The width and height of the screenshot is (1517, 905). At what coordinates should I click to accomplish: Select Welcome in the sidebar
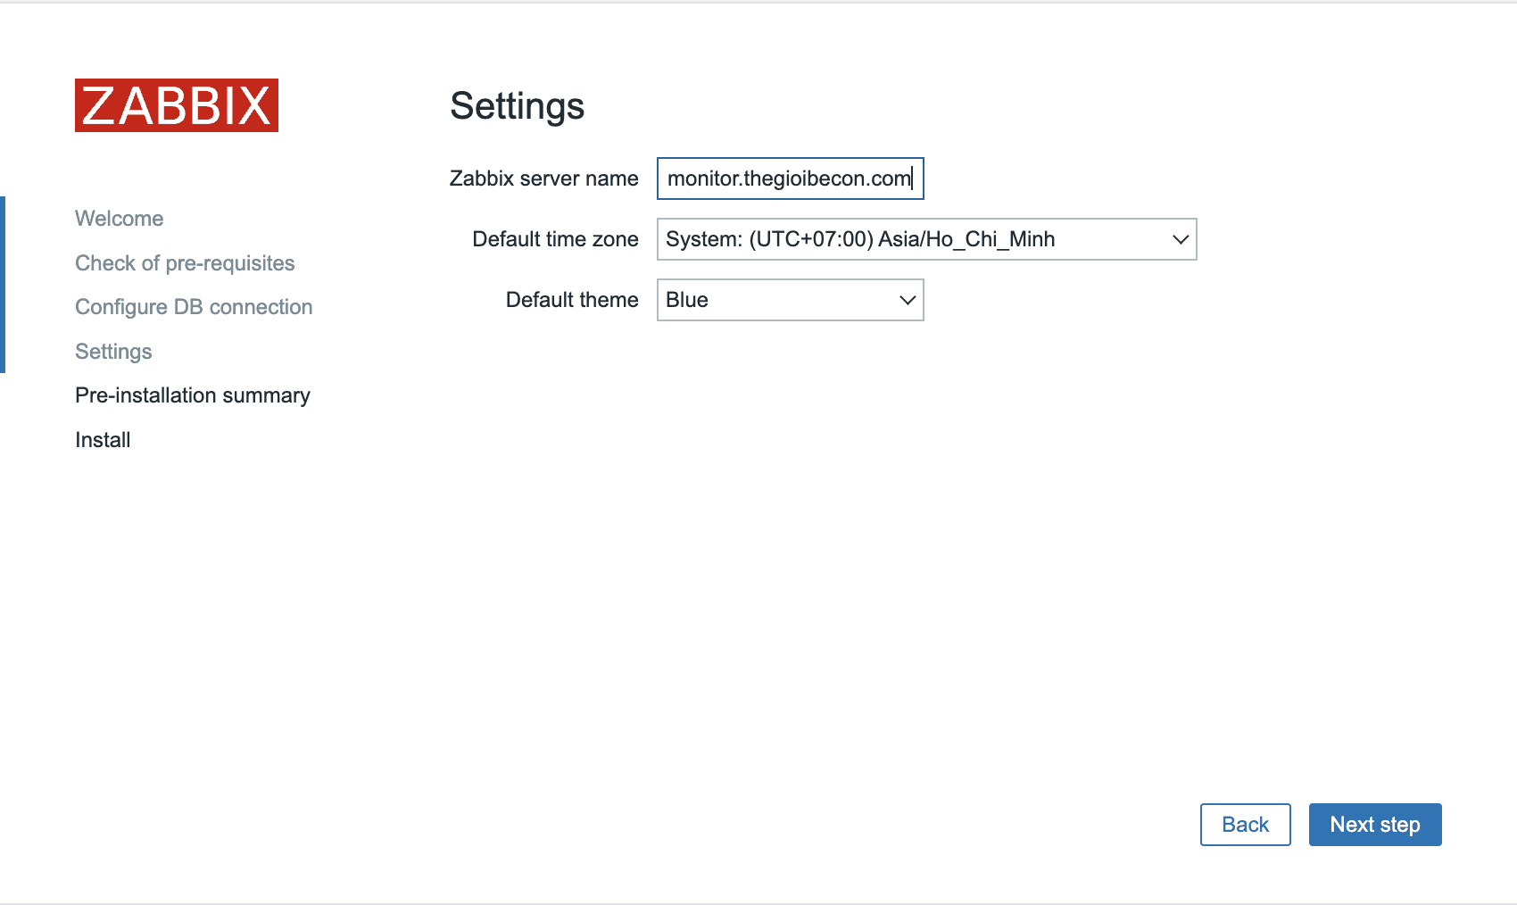pyautogui.click(x=119, y=218)
